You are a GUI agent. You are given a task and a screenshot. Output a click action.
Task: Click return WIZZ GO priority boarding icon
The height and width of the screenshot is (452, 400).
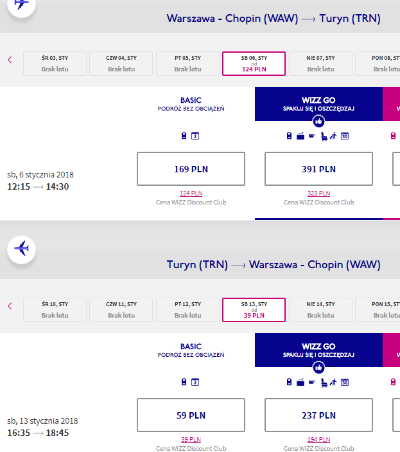[x=333, y=383]
